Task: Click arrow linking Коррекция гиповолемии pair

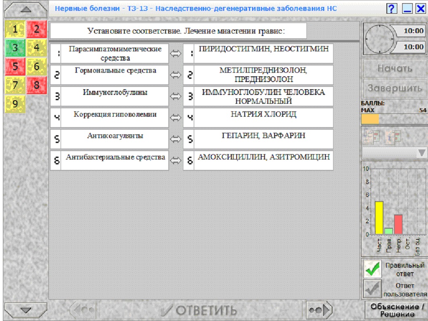Action: (176, 117)
